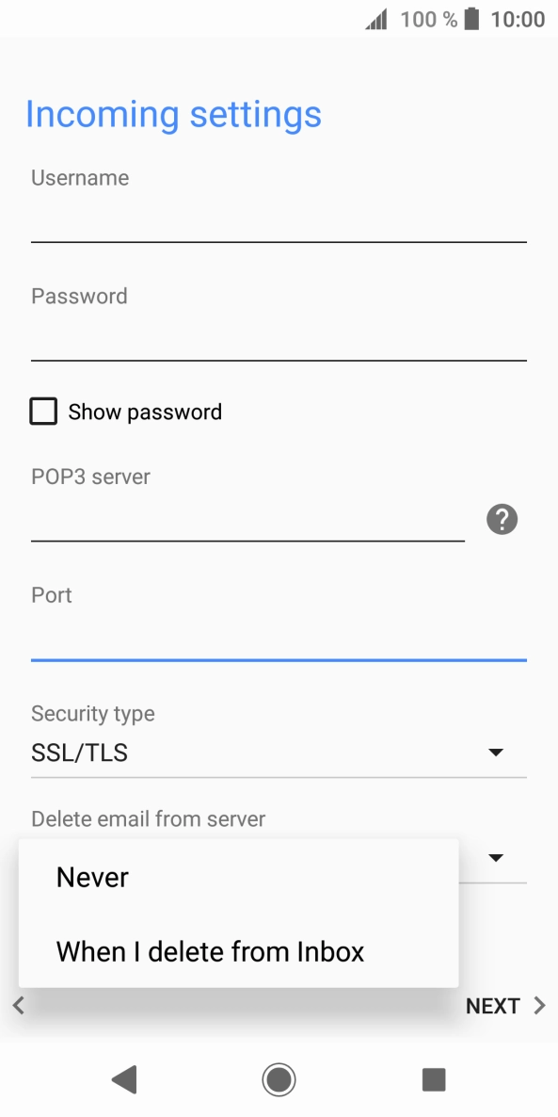Open the POP3 server help icon

point(502,519)
